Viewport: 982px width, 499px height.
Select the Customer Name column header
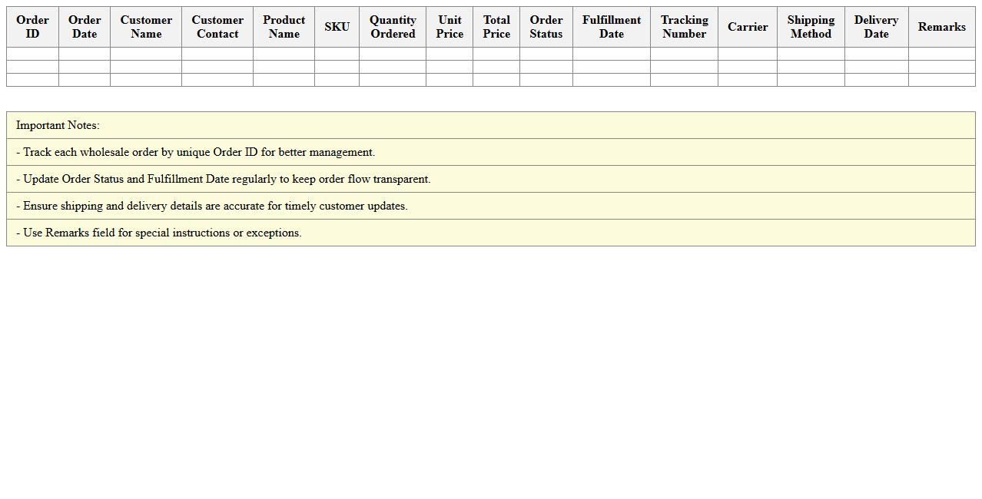[146, 26]
